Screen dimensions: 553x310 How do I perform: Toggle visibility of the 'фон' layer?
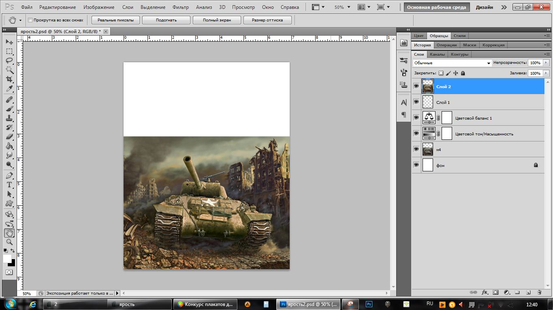coord(416,165)
